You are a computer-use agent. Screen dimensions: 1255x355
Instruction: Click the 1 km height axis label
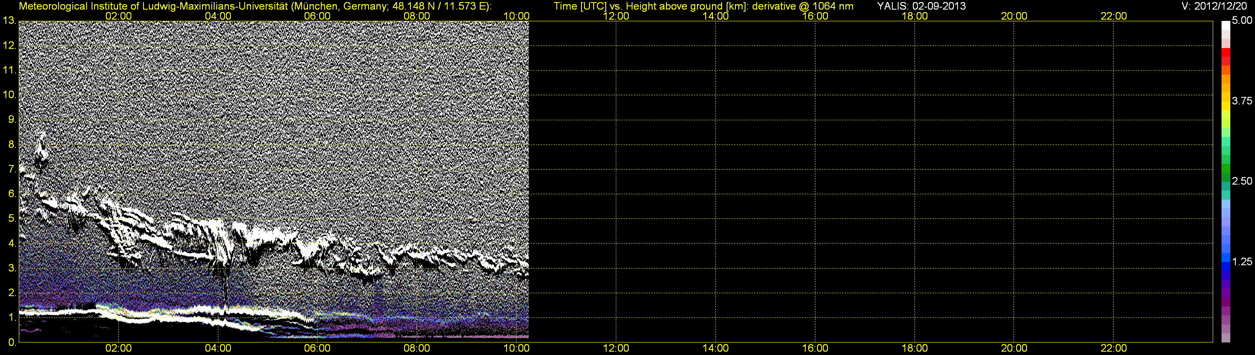click(12, 317)
